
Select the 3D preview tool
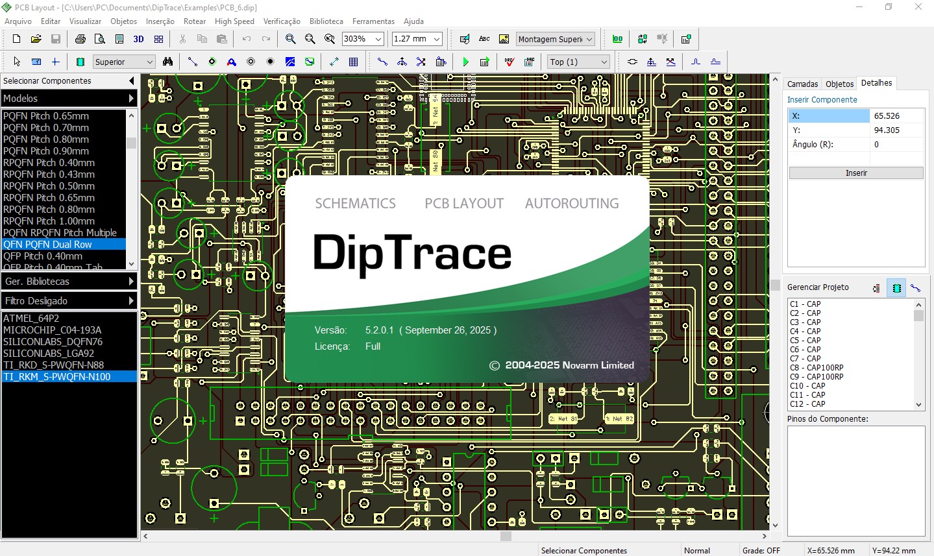click(x=138, y=39)
